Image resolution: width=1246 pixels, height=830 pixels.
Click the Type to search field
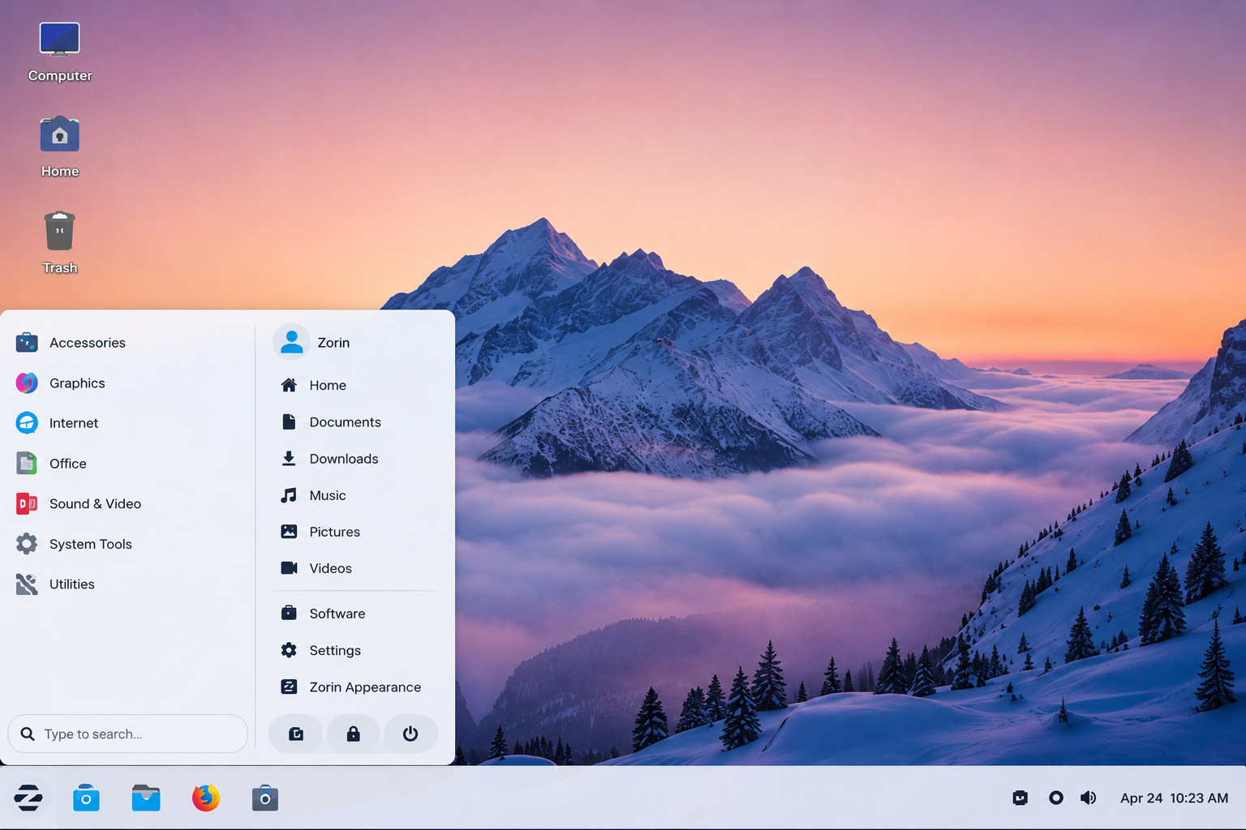pyautogui.click(x=128, y=734)
